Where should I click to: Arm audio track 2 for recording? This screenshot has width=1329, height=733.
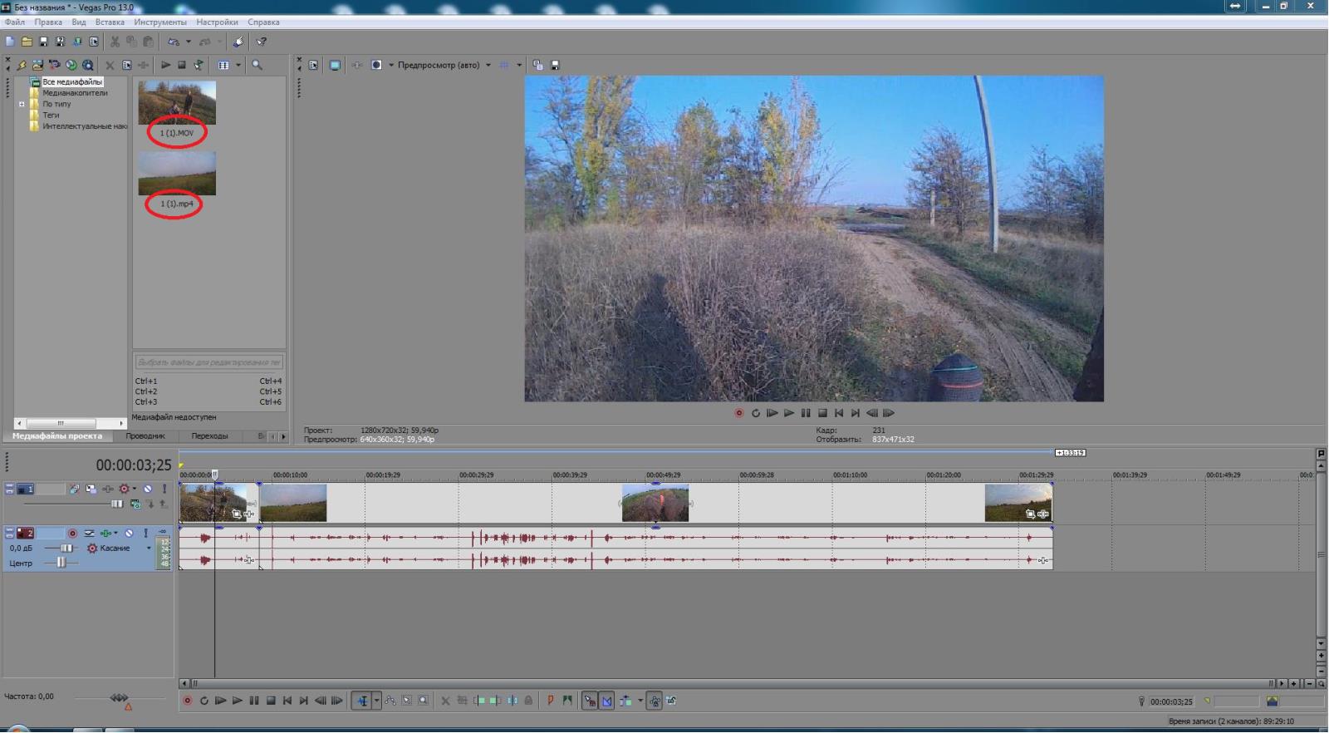[72, 534]
